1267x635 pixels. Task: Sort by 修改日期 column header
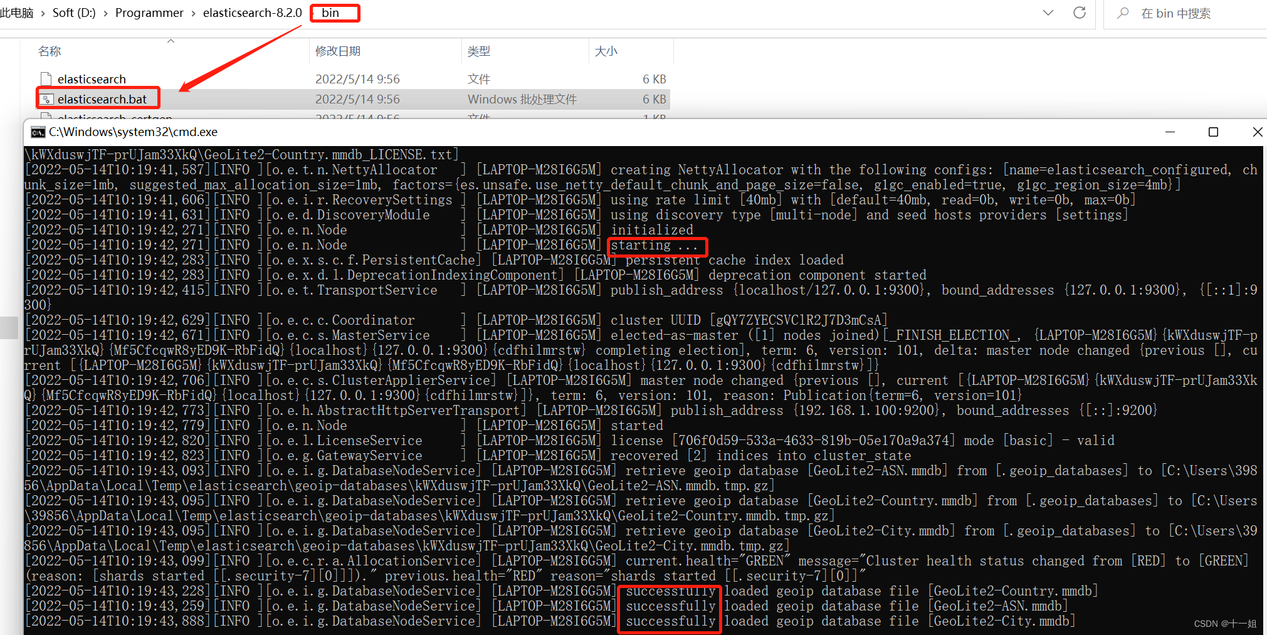tap(338, 51)
